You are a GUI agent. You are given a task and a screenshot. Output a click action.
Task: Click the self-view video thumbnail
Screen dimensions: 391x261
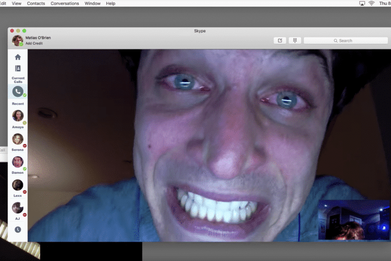[x=354, y=219]
